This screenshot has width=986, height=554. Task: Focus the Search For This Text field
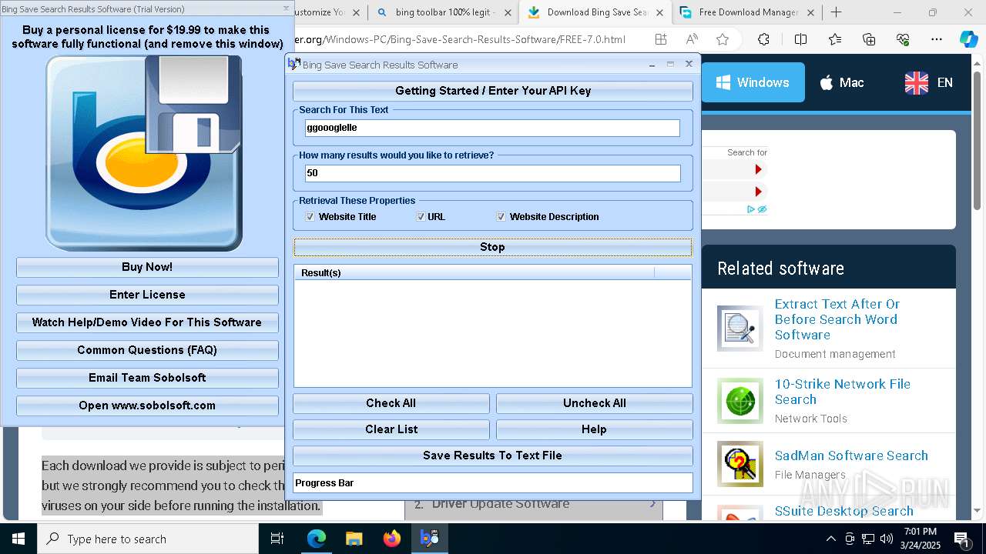coord(492,128)
